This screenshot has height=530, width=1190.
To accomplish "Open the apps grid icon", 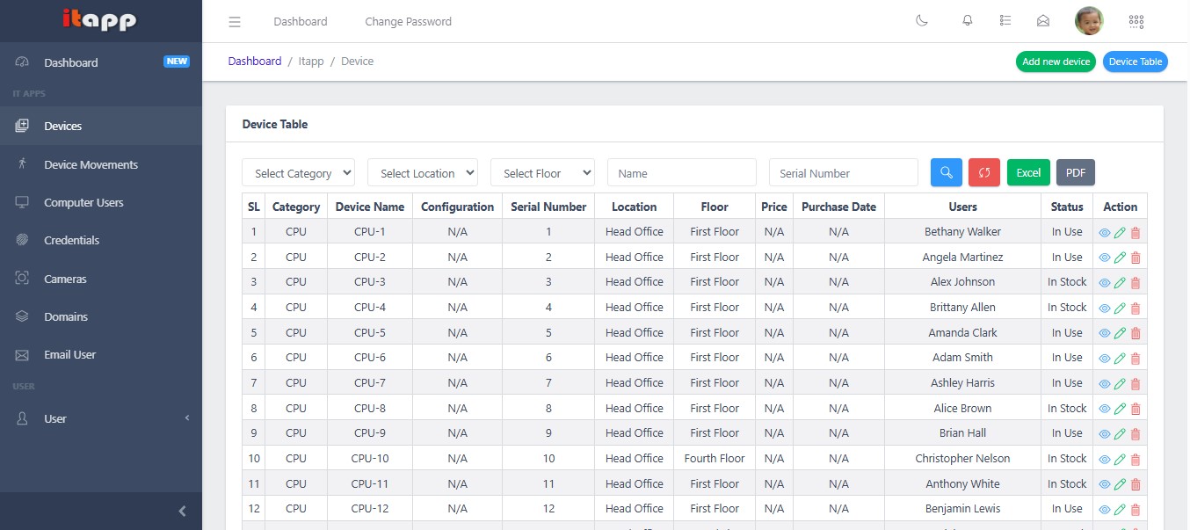I will (x=1136, y=21).
